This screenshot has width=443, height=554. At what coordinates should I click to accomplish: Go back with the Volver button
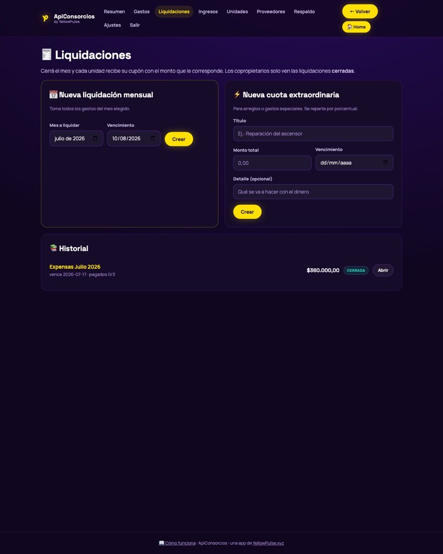pyautogui.click(x=360, y=11)
